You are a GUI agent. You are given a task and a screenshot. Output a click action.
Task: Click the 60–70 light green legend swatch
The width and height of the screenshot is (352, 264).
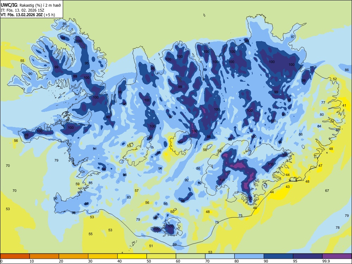[x=190, y=256]
